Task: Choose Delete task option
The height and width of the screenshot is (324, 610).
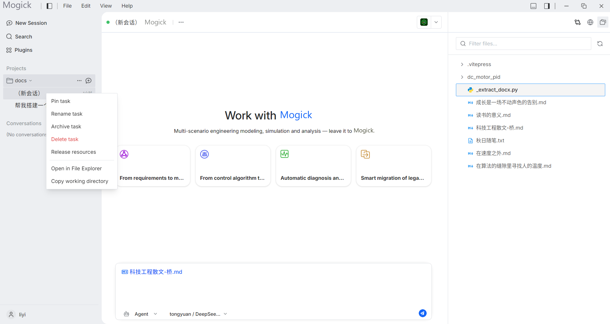Action: [82, 139]
